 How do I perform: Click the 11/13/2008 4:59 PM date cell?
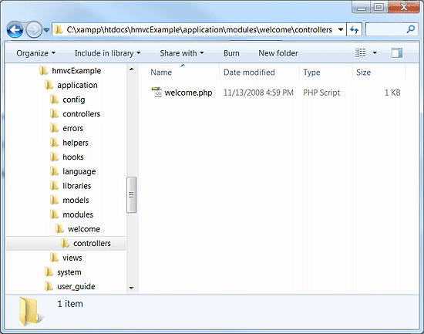point(258,93)
